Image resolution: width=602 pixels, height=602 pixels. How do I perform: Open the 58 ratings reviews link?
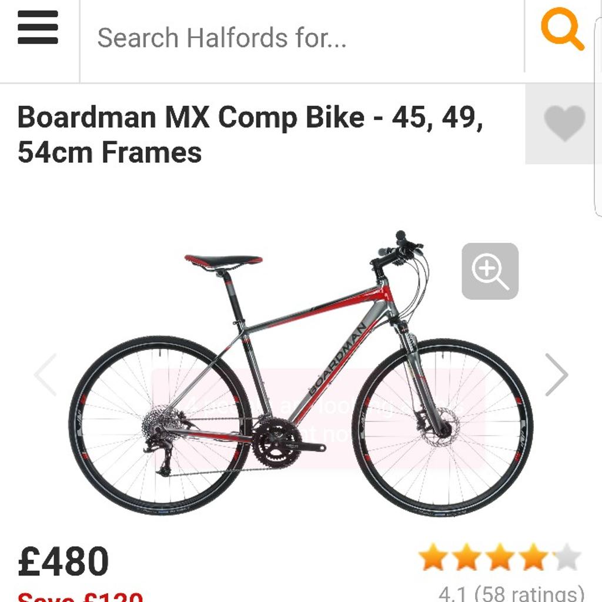click(511, 593)
